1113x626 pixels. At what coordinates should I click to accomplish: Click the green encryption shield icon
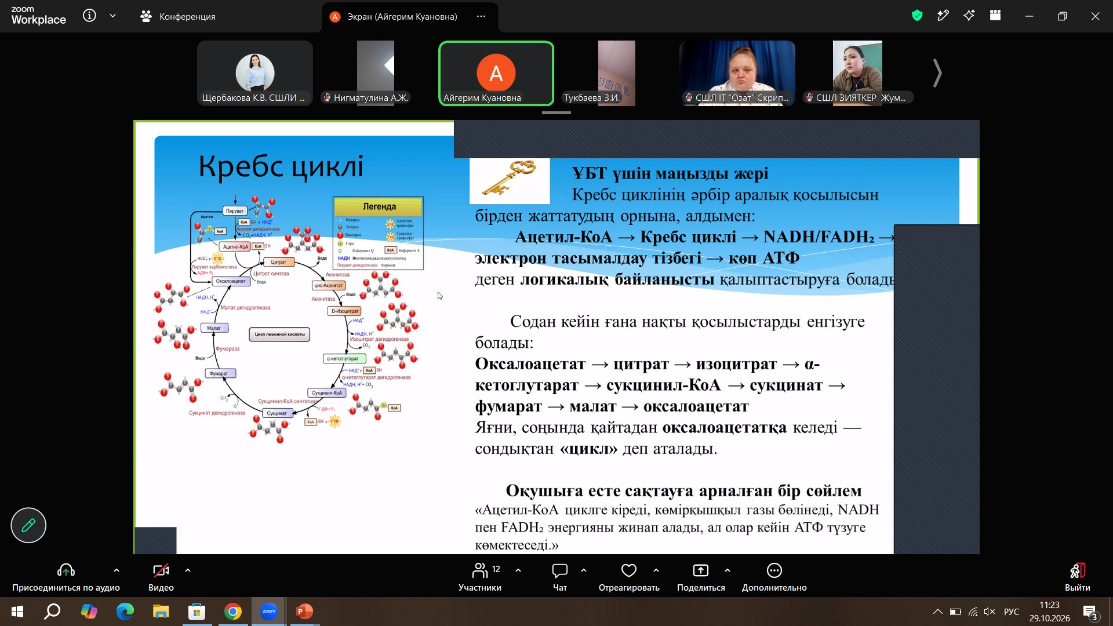pos(917,16)
